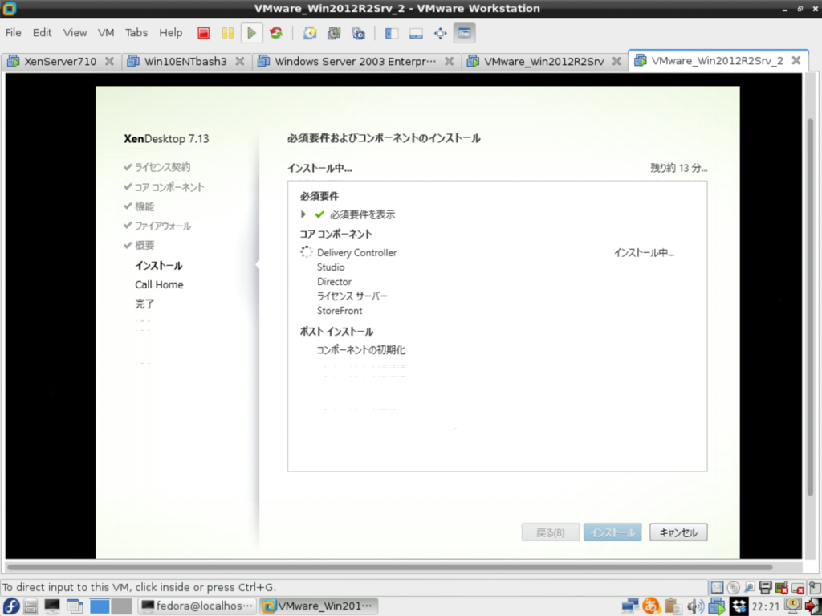
Task: Toggle the thumbnail bar toolbar icon
Action: coord(416,33)
